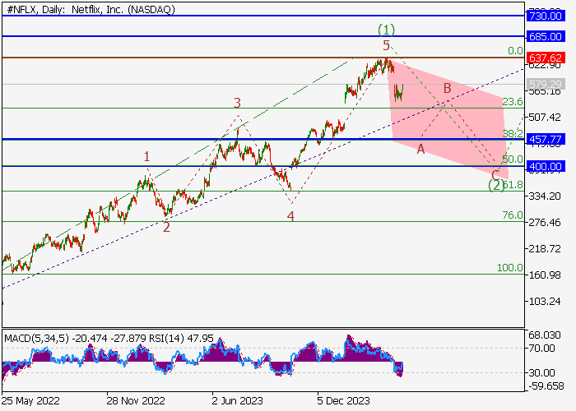Select the blue 730.00 price level label
The height and width of the screenshot is (411, 576).
(x=546, y=16)
